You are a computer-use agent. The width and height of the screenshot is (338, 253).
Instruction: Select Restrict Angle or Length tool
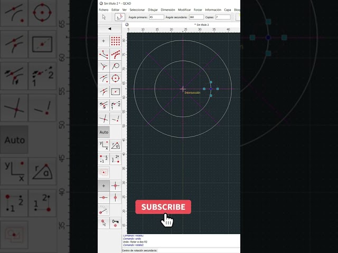click(104, 210)
